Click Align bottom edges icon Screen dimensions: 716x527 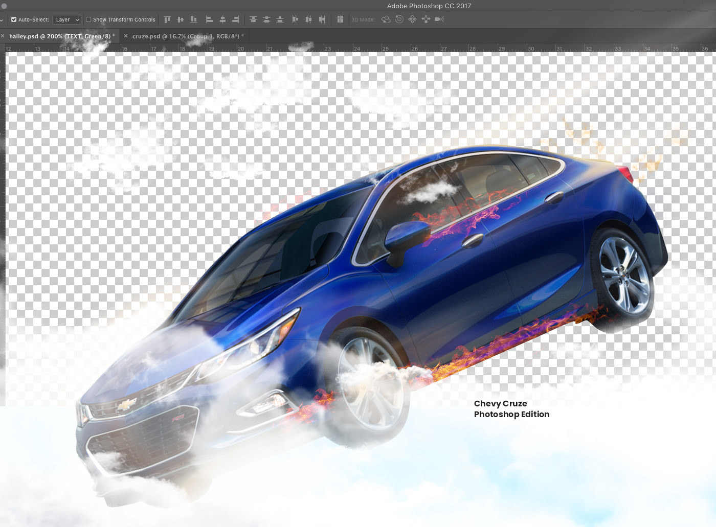pyautogui.click(x=194, y=19)
